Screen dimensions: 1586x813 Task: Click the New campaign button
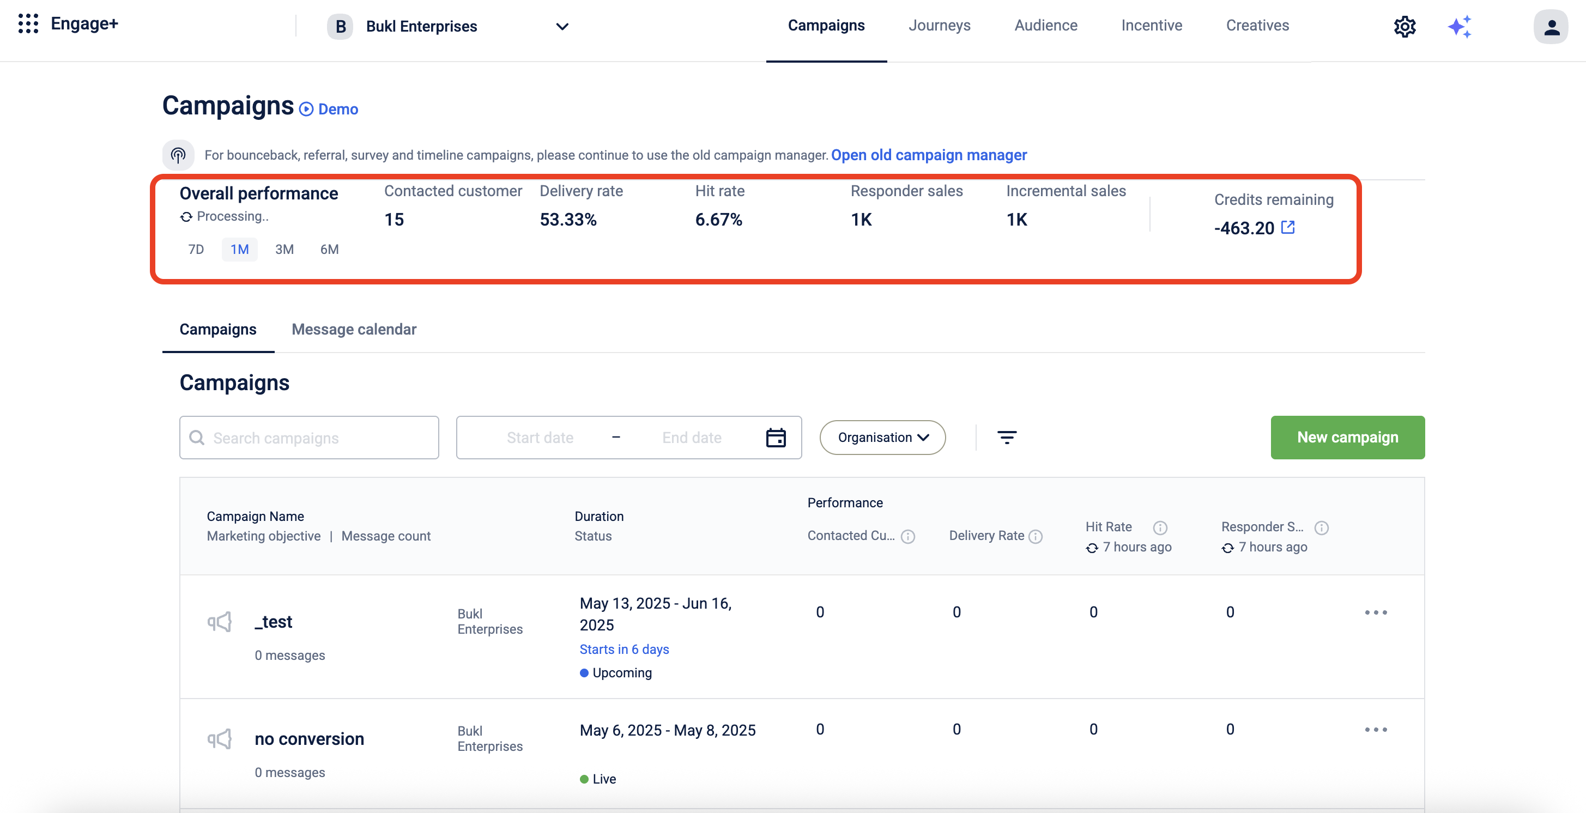point(1347,438)
